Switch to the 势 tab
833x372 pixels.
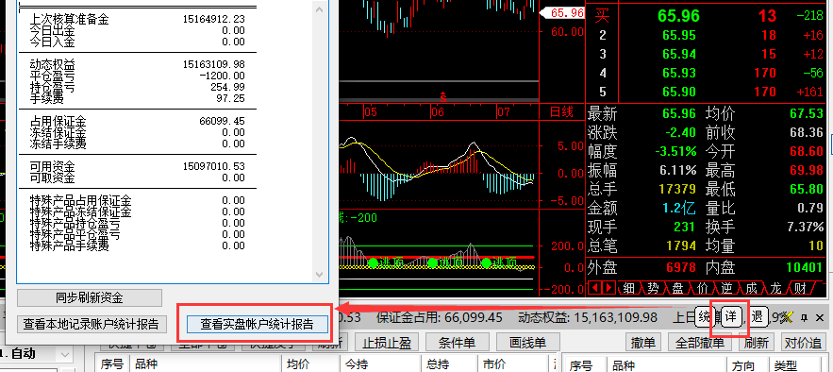(x=654, y=289)
